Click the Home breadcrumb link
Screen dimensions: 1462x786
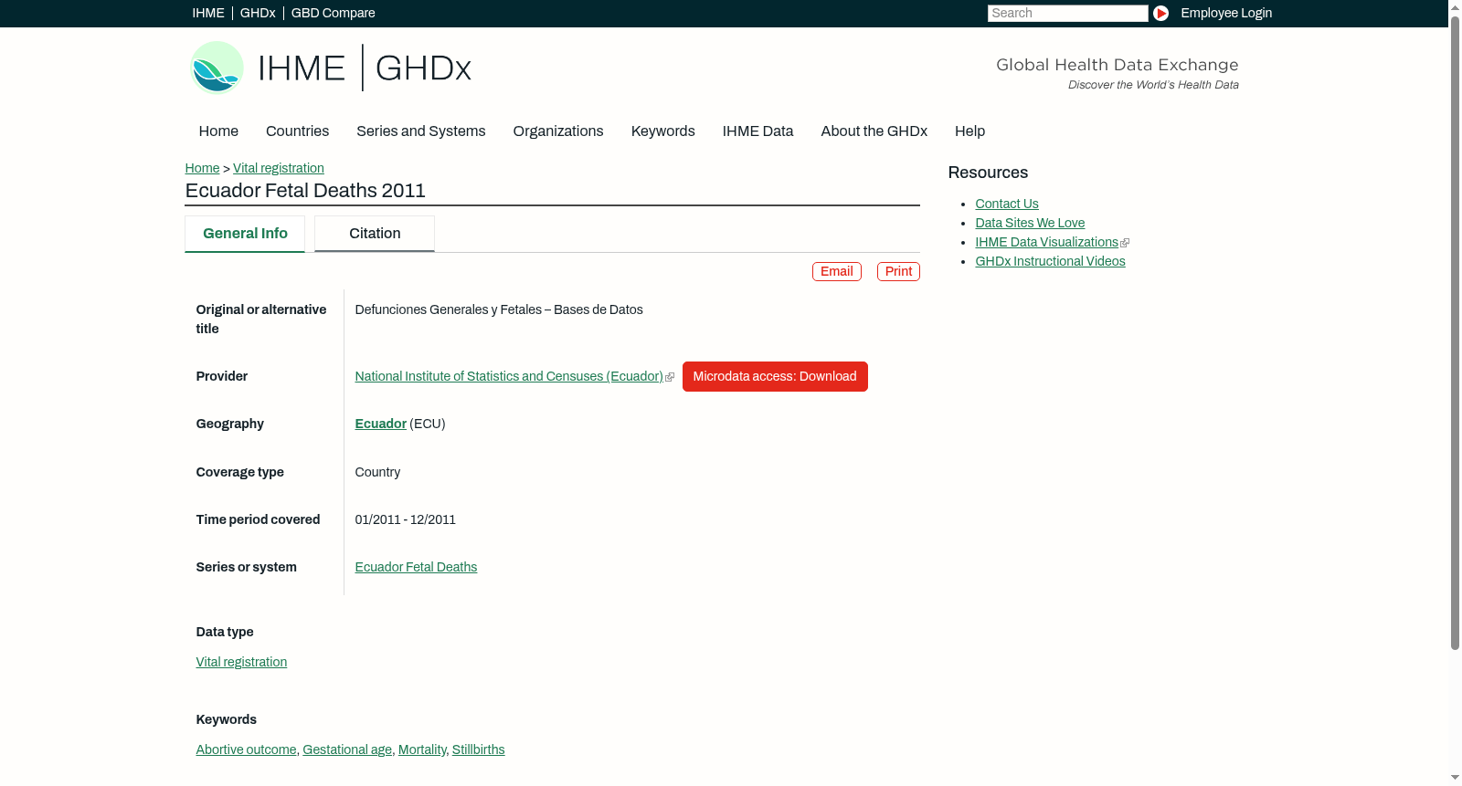coord(202,168)
